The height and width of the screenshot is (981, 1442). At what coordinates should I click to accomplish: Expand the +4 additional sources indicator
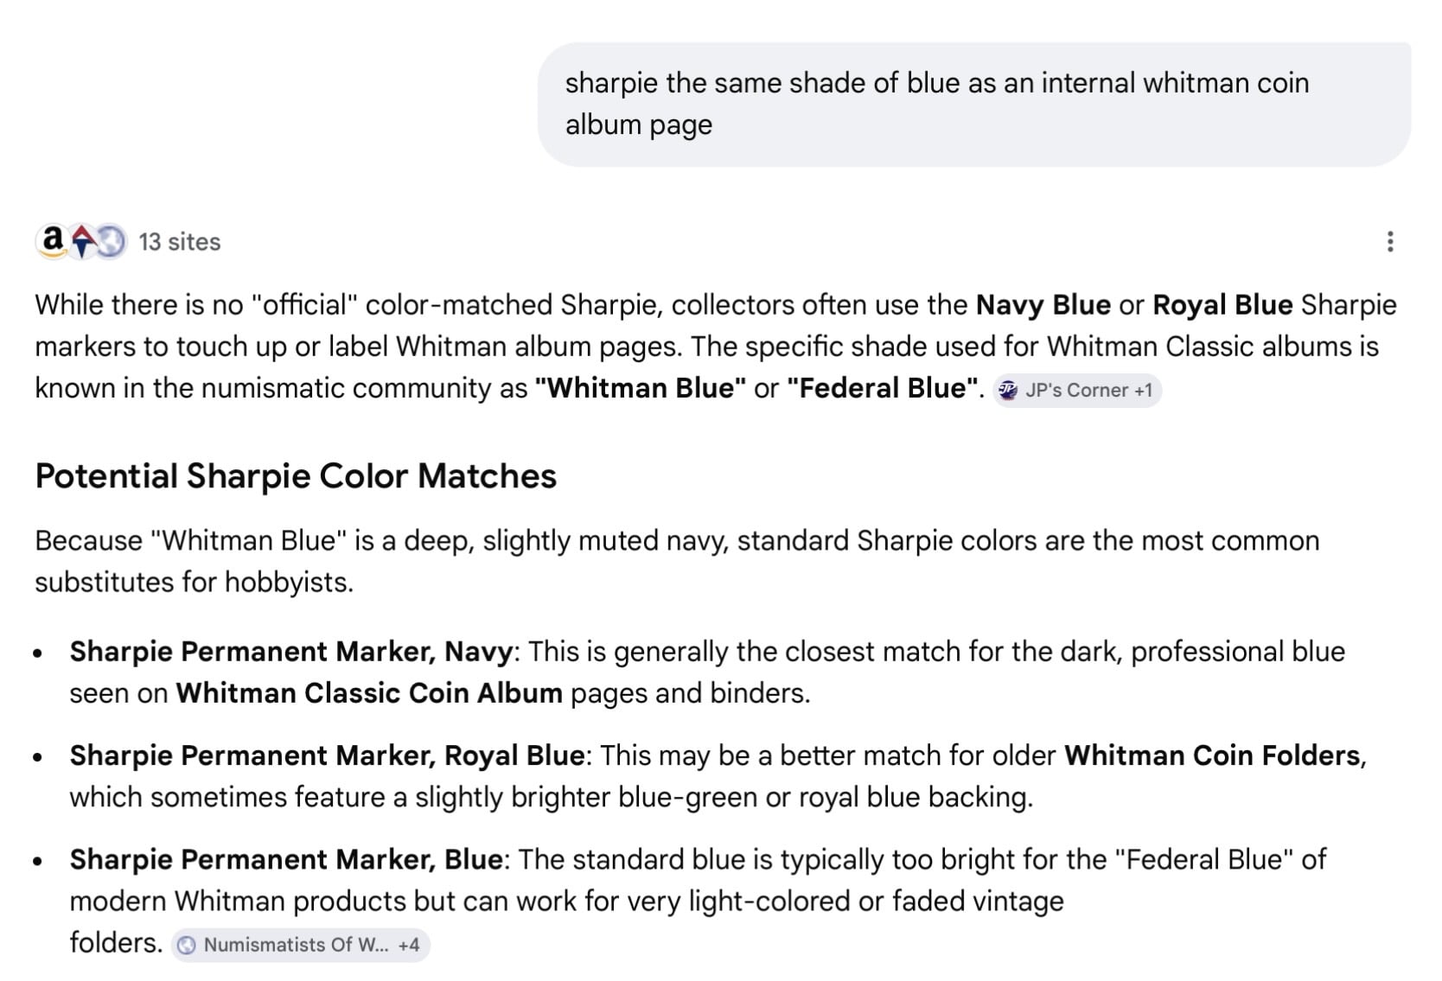[409, 946]
